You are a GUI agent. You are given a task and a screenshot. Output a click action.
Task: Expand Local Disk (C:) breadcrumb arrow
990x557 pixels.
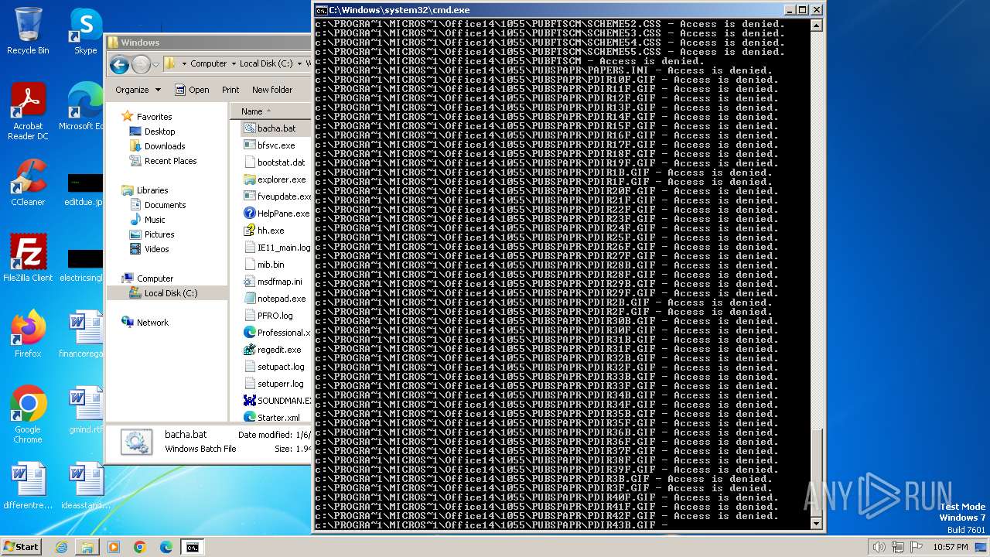click(x=299, y=64)
